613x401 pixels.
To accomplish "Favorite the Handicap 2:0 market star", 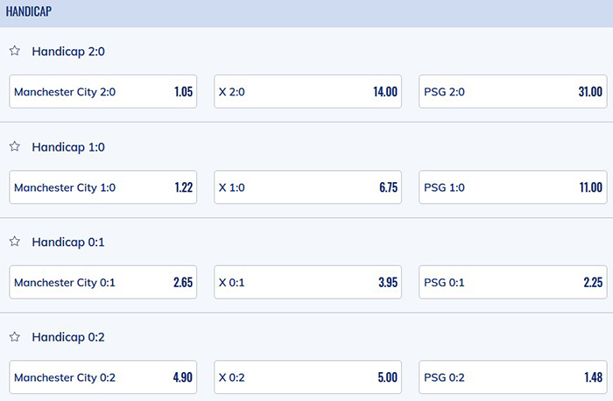I will click(x=15, y=51).
